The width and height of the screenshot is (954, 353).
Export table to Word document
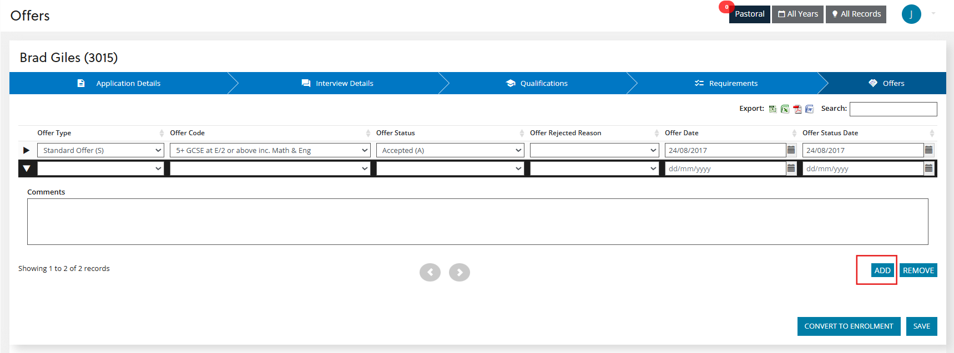(809, 109)
